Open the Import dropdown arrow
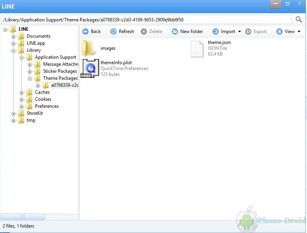Screen dimensions: 307x233 239,32
